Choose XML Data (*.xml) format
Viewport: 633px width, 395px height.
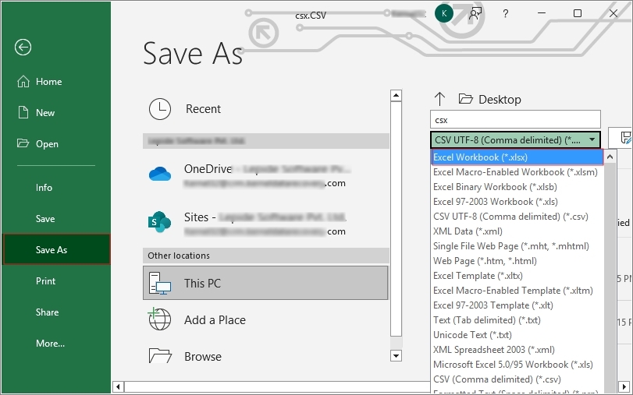[517, 231]
